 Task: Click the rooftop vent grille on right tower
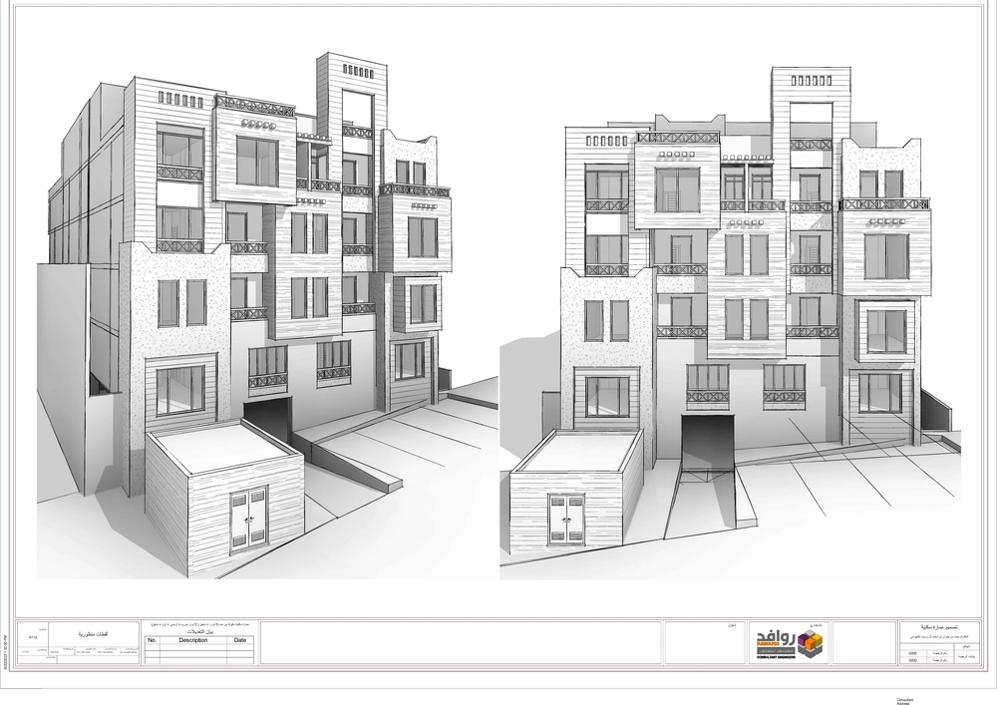coord(811,82)
